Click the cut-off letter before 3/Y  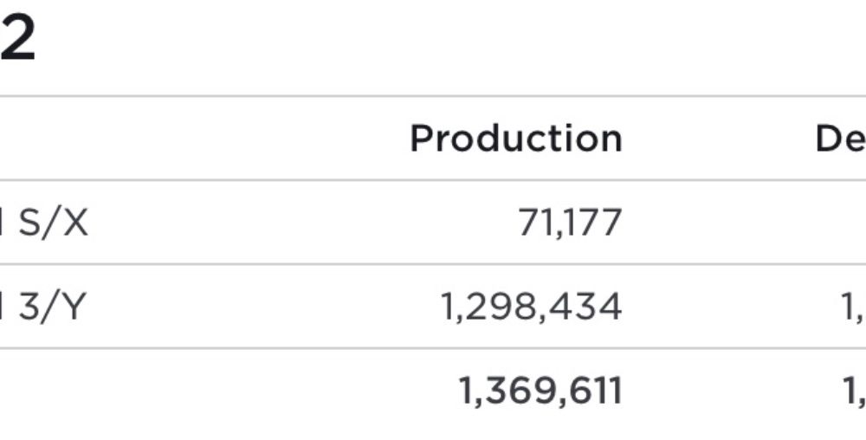pos(1,307)
